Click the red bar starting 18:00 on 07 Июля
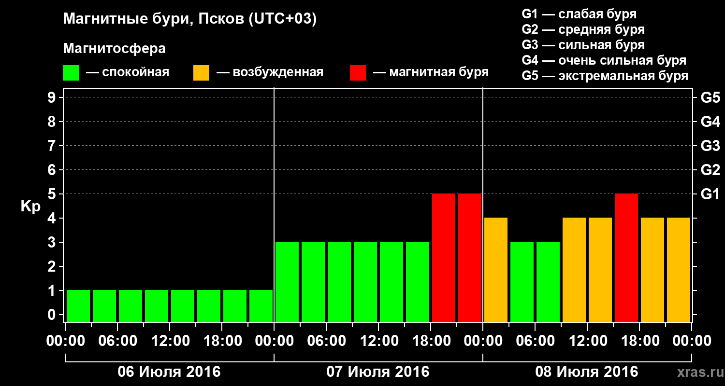This screenshot has height=386, width=725. coord(444,258)
